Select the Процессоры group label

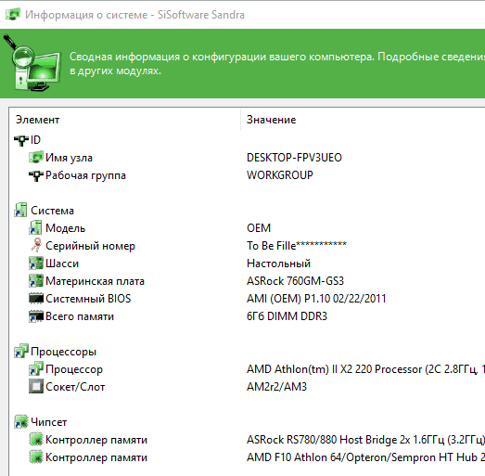[x=63, y=352]
